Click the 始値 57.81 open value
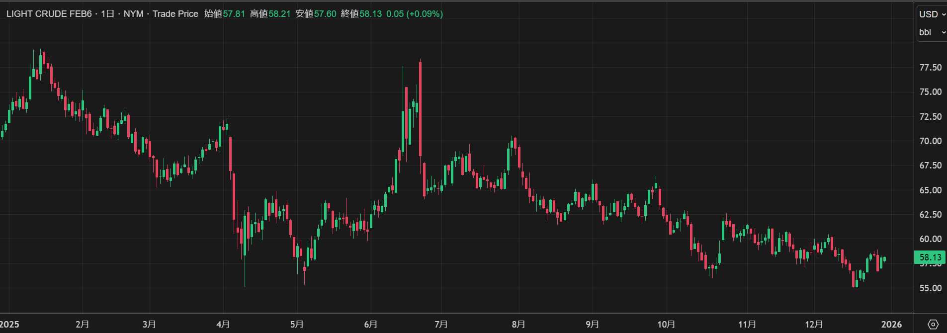This screenshot has height=333, width=947. coord(225,14)
